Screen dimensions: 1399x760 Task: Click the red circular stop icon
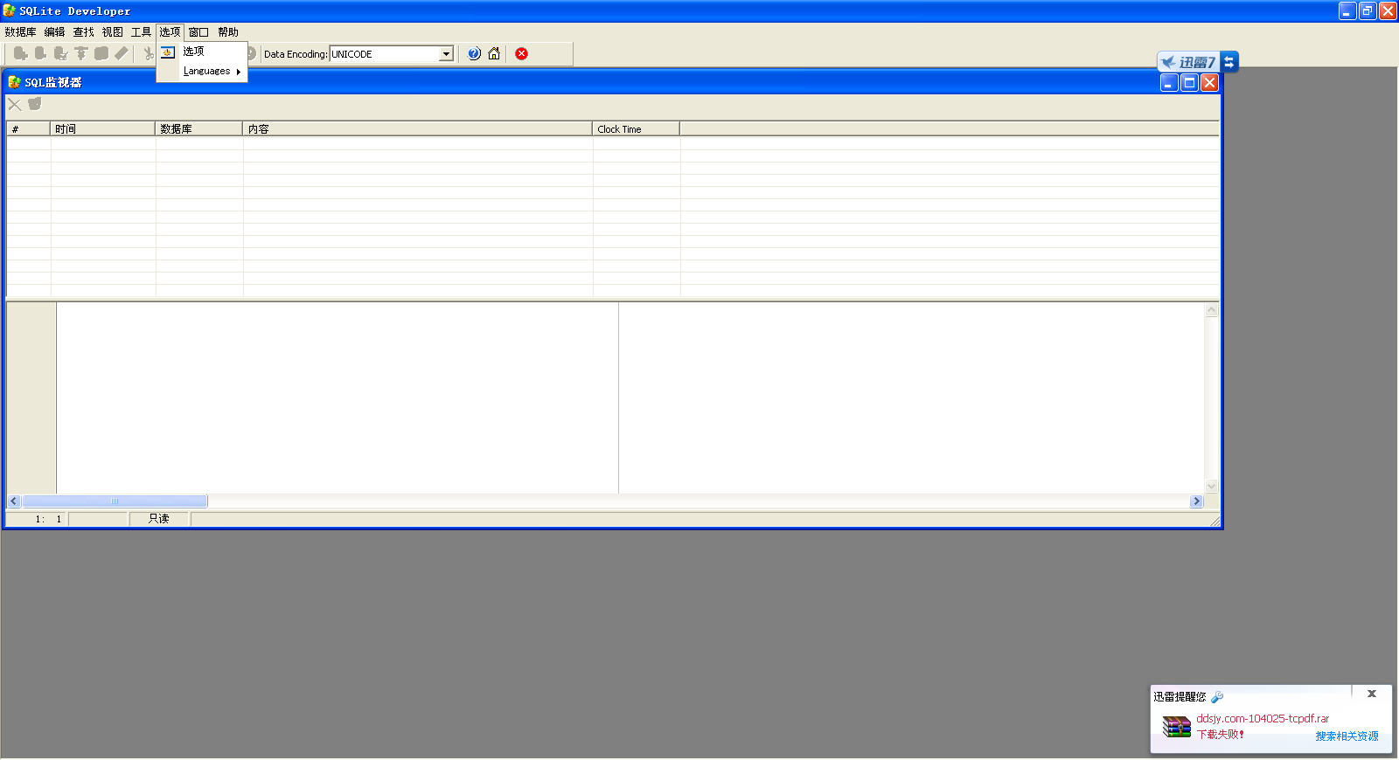click(x=522, y=54)
